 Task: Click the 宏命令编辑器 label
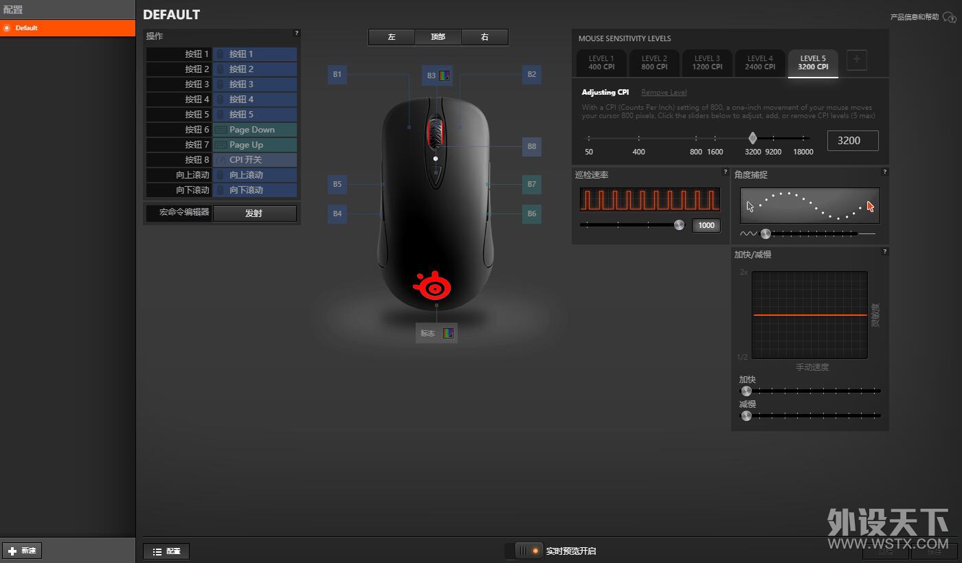[184, 213]
